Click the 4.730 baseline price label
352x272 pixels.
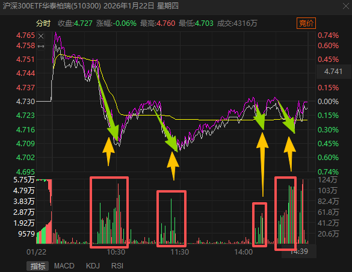[26, 102]
